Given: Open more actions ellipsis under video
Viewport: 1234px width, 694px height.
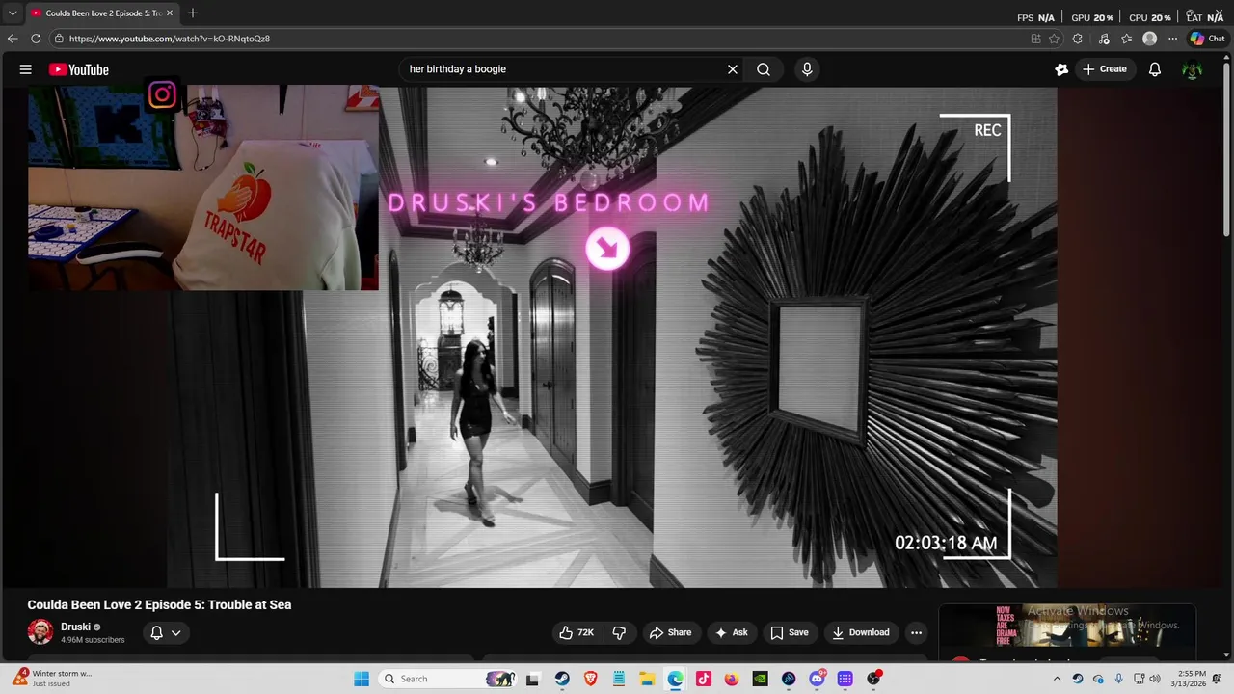Looking at the screenshot, I should (x=917, y=632).
